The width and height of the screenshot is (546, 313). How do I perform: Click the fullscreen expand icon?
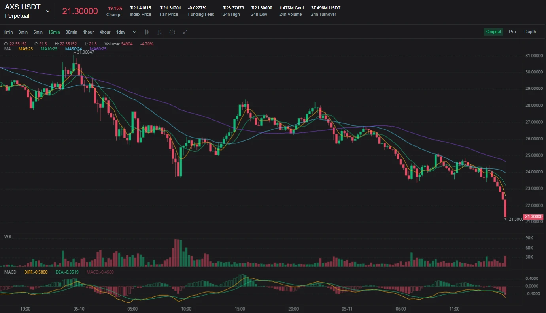click(185, 32)
